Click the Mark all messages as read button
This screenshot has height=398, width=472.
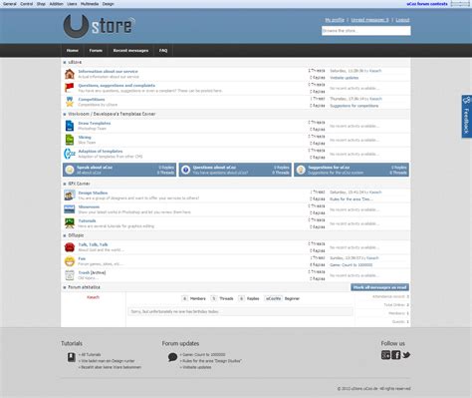379,287
